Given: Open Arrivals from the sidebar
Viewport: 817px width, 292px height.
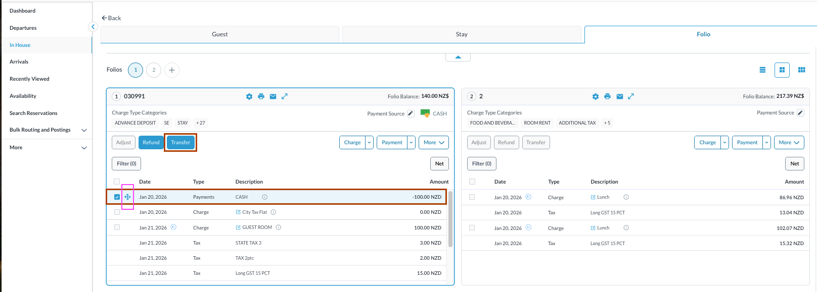Looking at the screenshot, I should [x=19, y=62].
